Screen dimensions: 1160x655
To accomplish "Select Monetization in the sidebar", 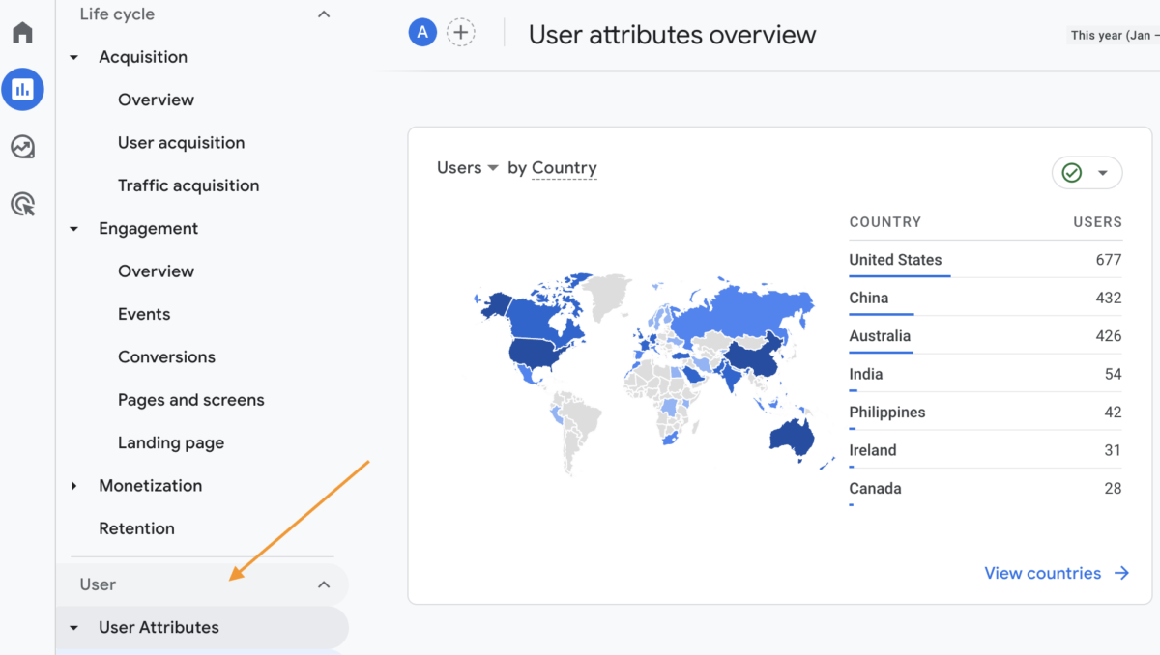I will click(150, 486).
